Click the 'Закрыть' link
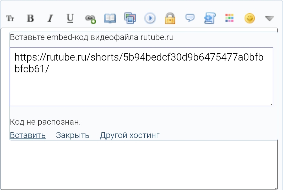The image size is (283, 190). point(73,135)
